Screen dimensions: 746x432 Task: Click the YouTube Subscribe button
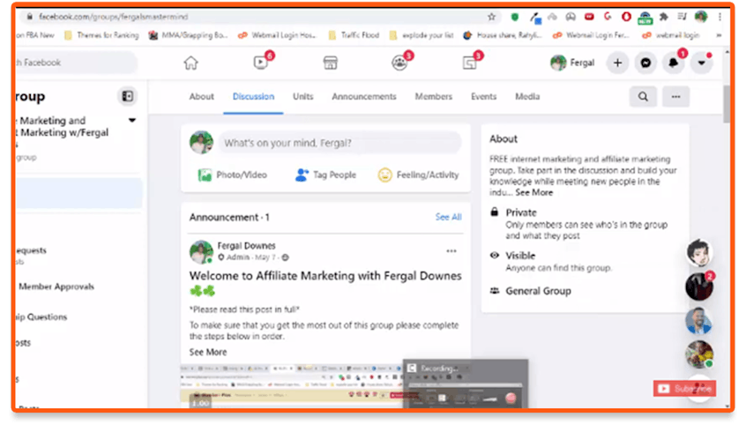[684, 389]
